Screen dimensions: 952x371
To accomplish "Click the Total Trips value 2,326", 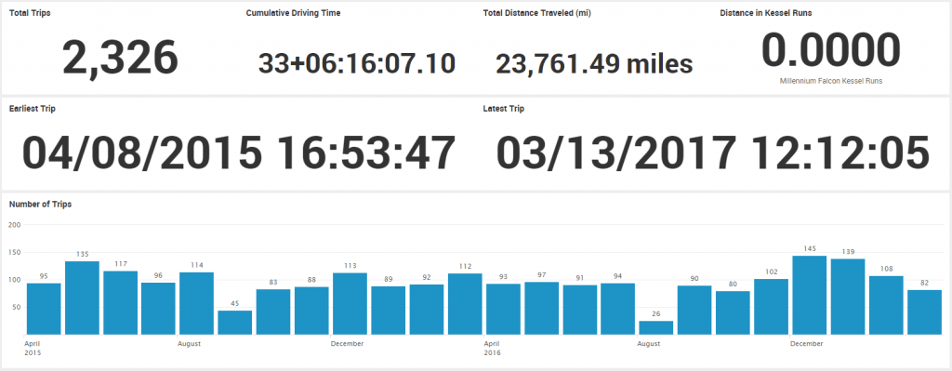I will click(x=120, y=58).
